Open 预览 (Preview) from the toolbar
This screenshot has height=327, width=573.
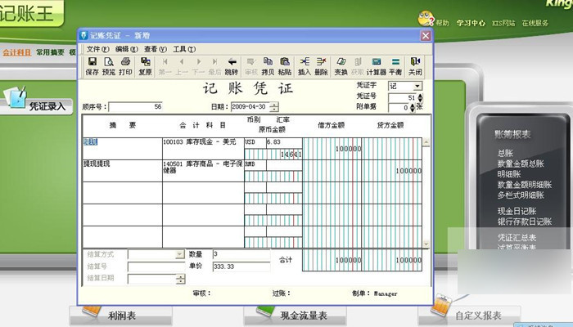point(108,65)
